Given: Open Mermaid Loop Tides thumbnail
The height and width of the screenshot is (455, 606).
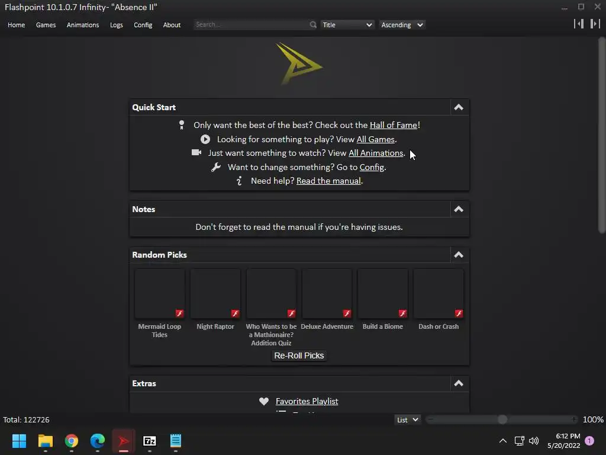Looking at the screenshot, I should pos(160,294).
